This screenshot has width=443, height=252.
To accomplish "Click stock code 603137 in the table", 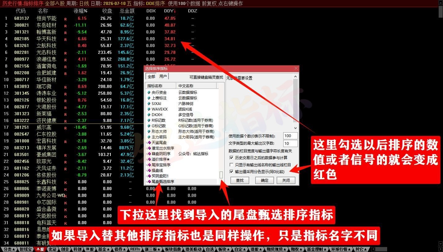I will pos(22,18).
